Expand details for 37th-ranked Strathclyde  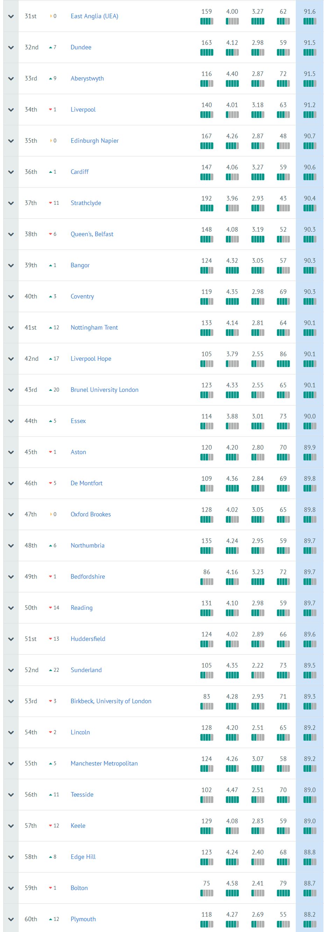(11, 203)
